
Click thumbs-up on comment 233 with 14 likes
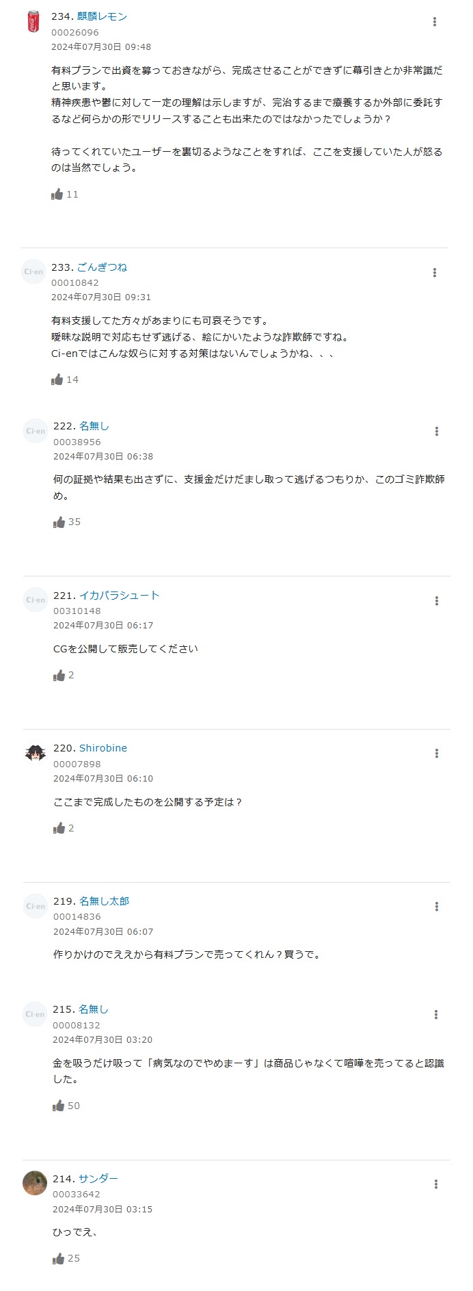[57, 380]
